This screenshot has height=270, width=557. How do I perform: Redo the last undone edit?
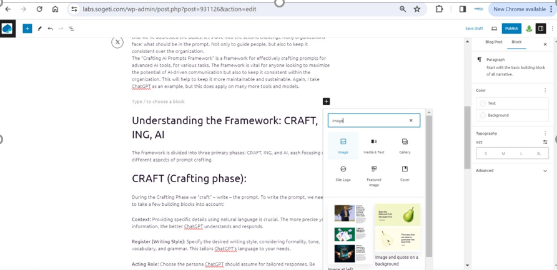[61, 29]
